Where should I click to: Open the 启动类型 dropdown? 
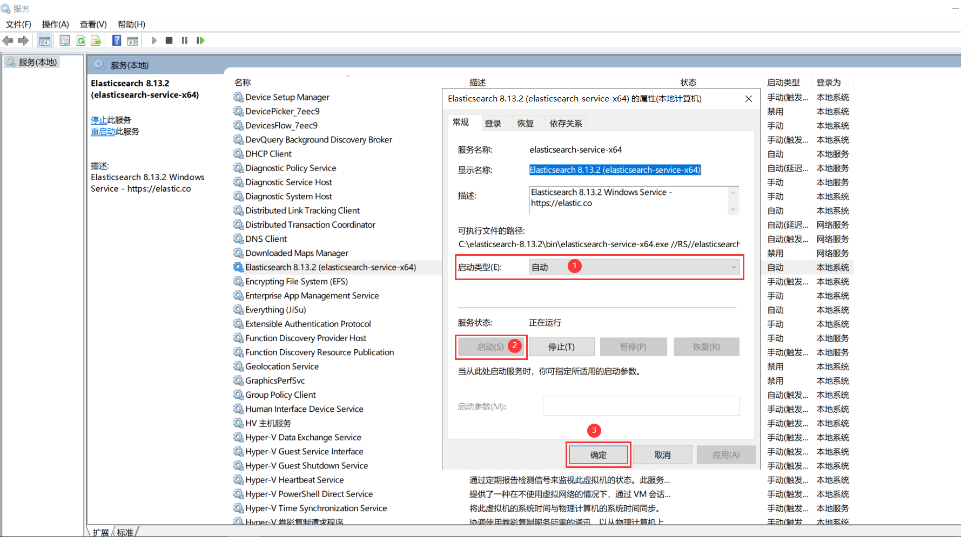pos(634,267)
